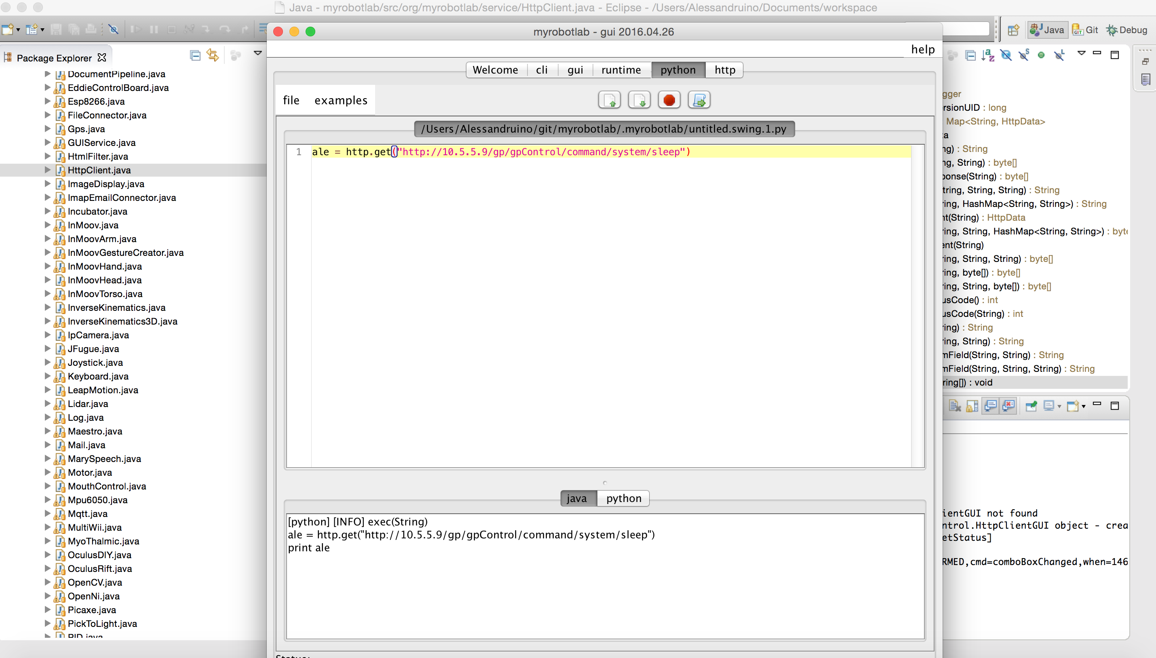Expand Joystick.java tree node
The width and height of the screenshot is (1156, 658).
tap(48, 362)
